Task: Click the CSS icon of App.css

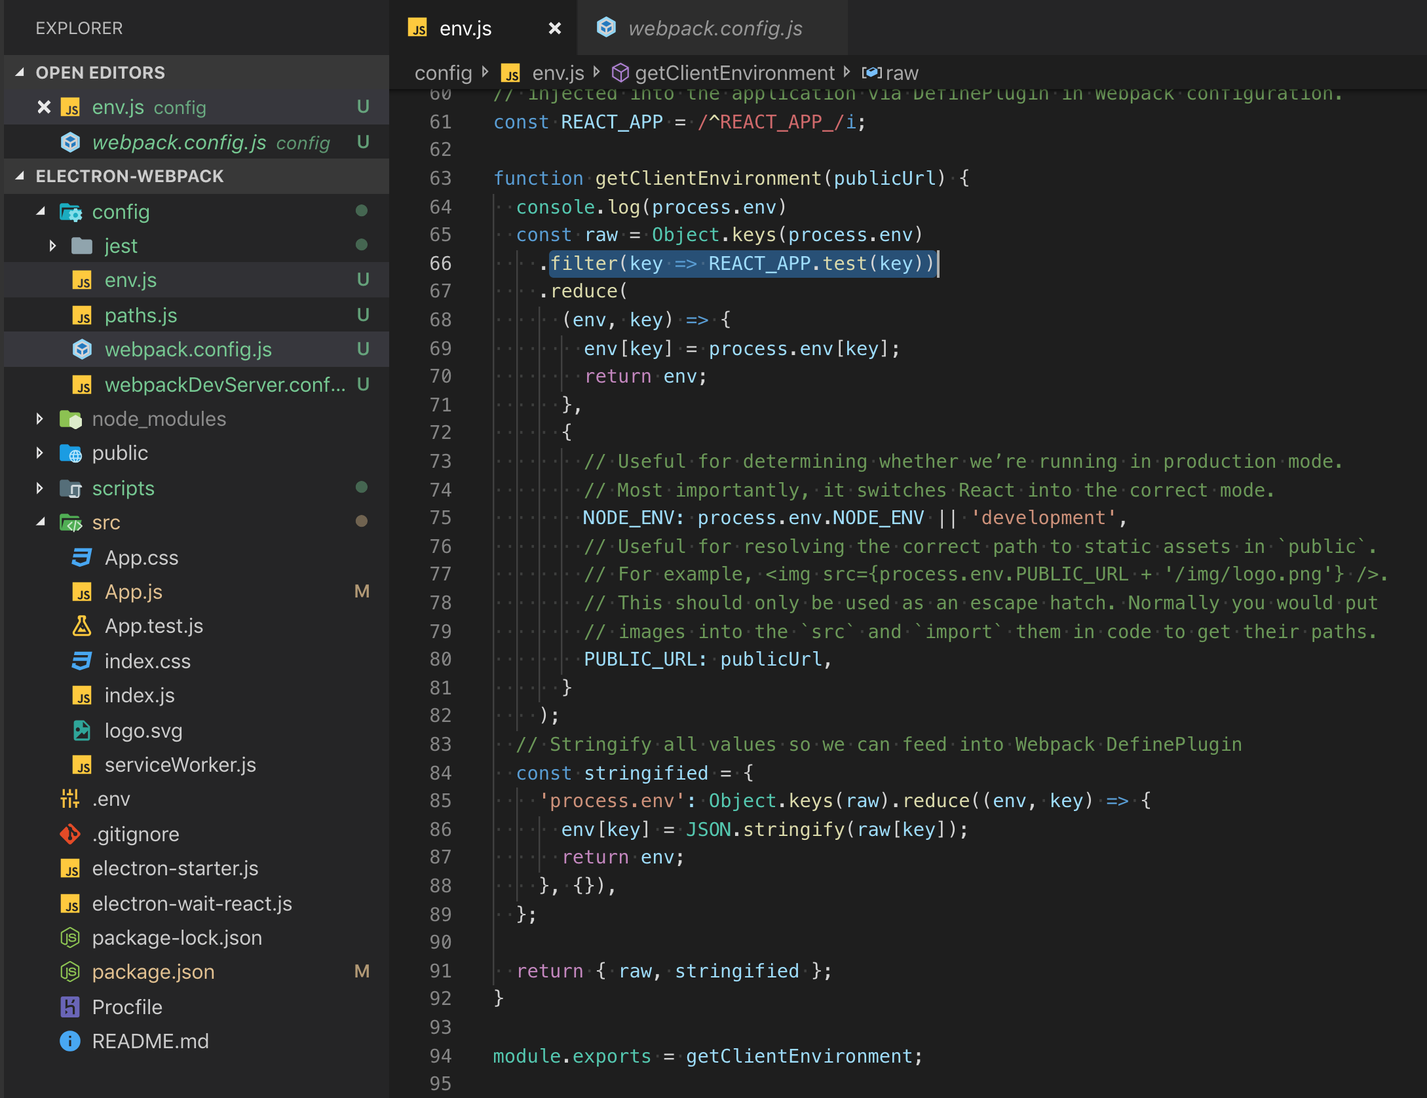Action: point(82,558)
